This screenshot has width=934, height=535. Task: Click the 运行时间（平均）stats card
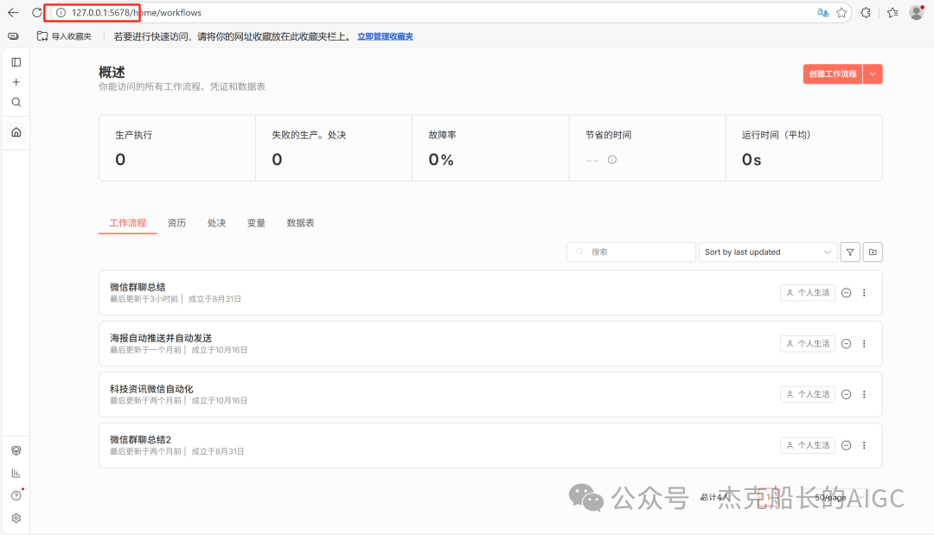804,148
